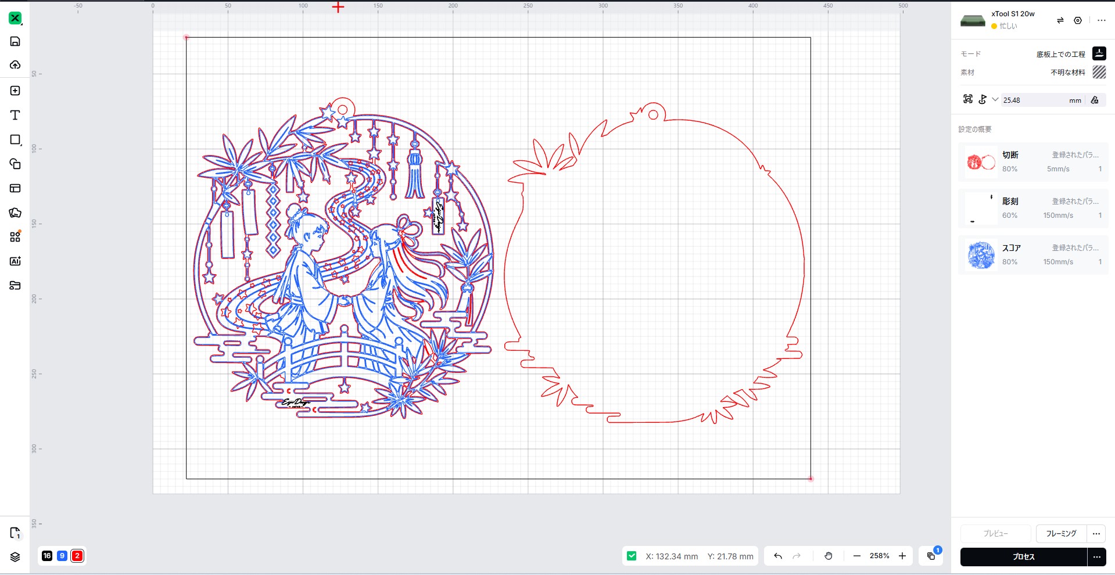The width and height of the screenshot is (1115, 575).
Task: Zoom in with the plus button
Action: [902, 556]
